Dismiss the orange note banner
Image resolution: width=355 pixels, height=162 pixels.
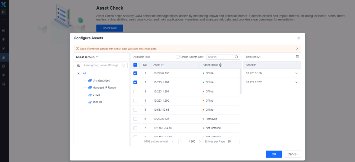[297, 49]
